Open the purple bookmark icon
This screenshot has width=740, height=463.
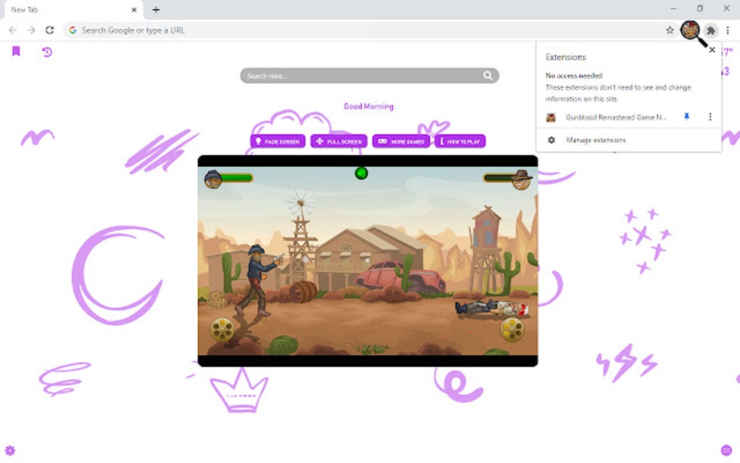(16, 51)
